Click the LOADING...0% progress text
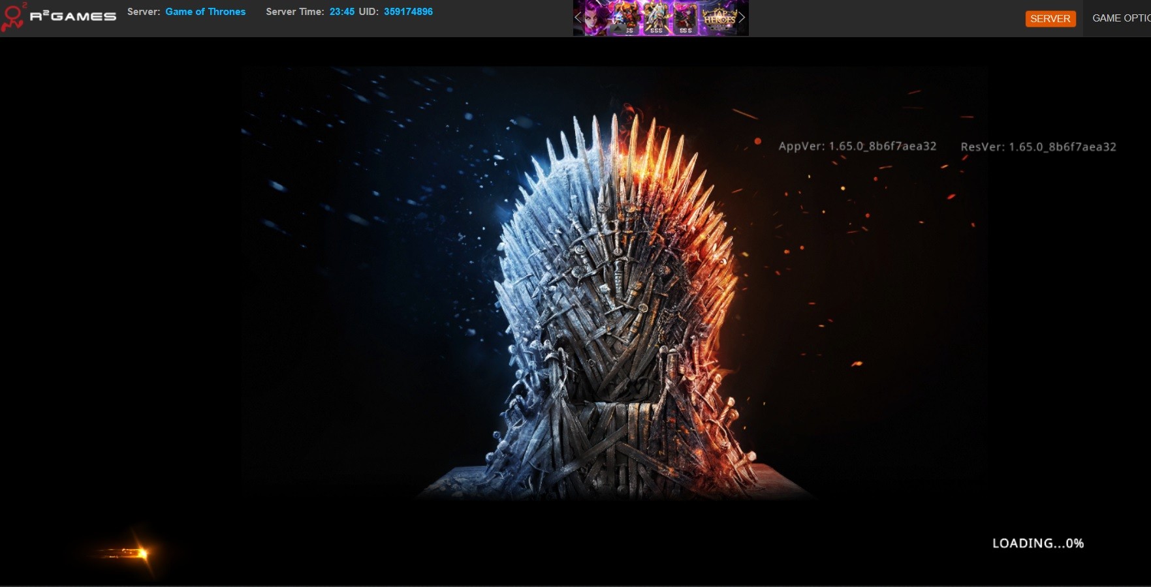 click(x=1037, y=543)
